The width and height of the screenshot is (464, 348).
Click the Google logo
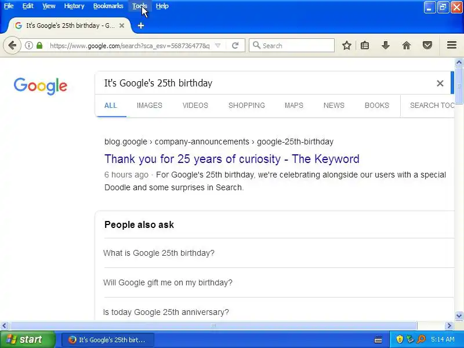coord(41,86)
